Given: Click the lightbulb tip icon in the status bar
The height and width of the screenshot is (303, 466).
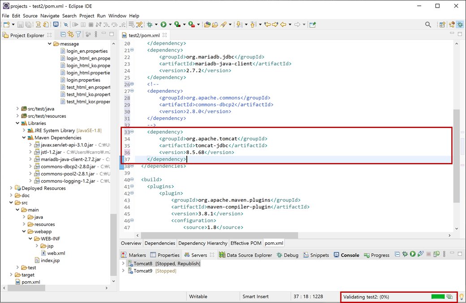Looking at the screenshot, I should tap(462, 297).
